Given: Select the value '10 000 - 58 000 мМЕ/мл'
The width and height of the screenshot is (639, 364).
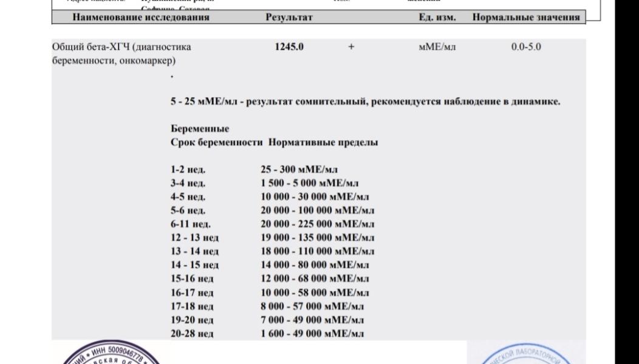Looking at the screenshot, I should [315, 293].
